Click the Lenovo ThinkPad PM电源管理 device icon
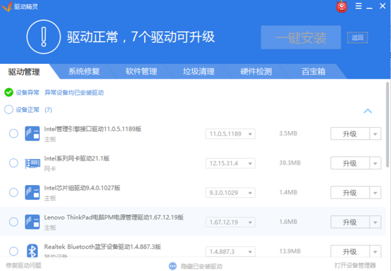391x271 pixels. (x=32, y=222)
